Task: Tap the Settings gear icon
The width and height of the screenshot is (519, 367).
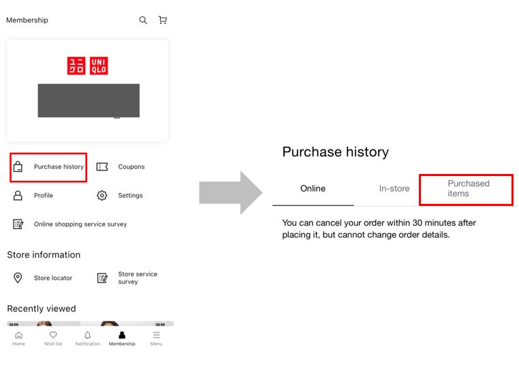Action: click(102, 195)
